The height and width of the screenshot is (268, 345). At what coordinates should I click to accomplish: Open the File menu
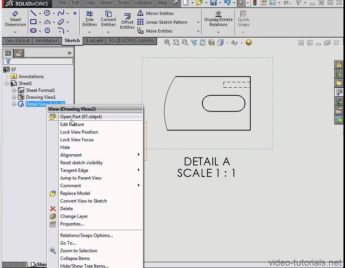pos(62,3)
